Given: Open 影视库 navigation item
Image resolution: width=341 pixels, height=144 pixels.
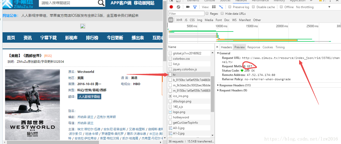Looking at the screenshot, I should [71, 38].
